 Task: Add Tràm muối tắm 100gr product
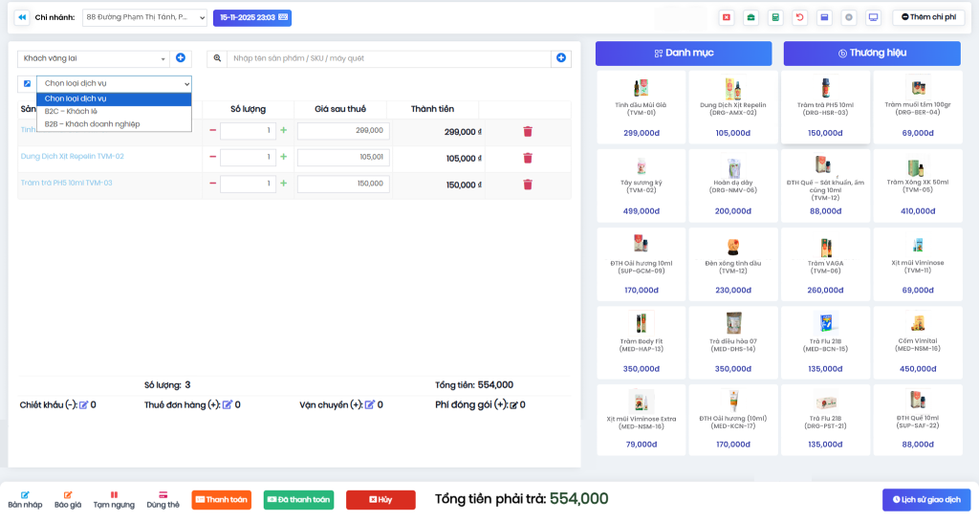coord(917,107)
